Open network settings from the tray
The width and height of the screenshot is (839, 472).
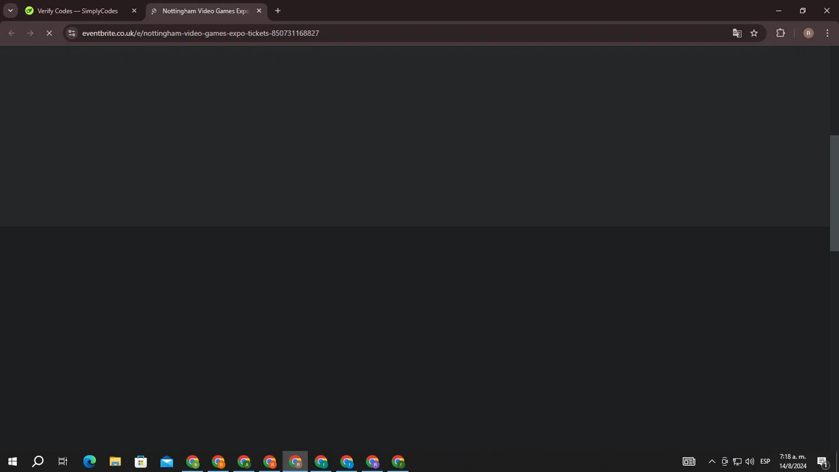pos(737,461)
